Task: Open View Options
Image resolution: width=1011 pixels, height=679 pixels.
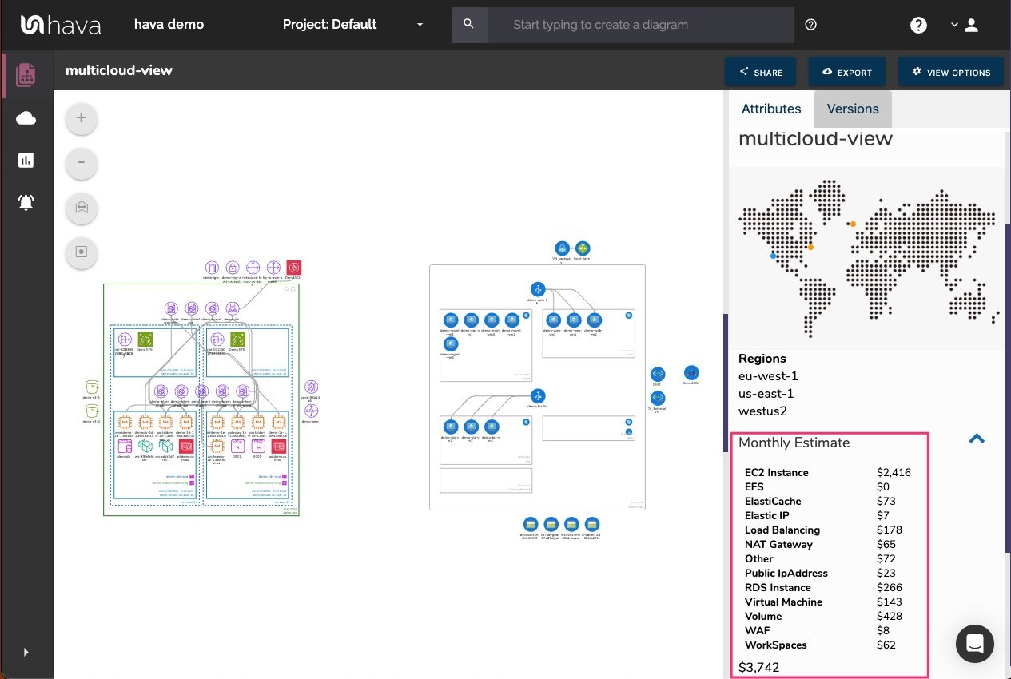Action: tap(950, 72)
